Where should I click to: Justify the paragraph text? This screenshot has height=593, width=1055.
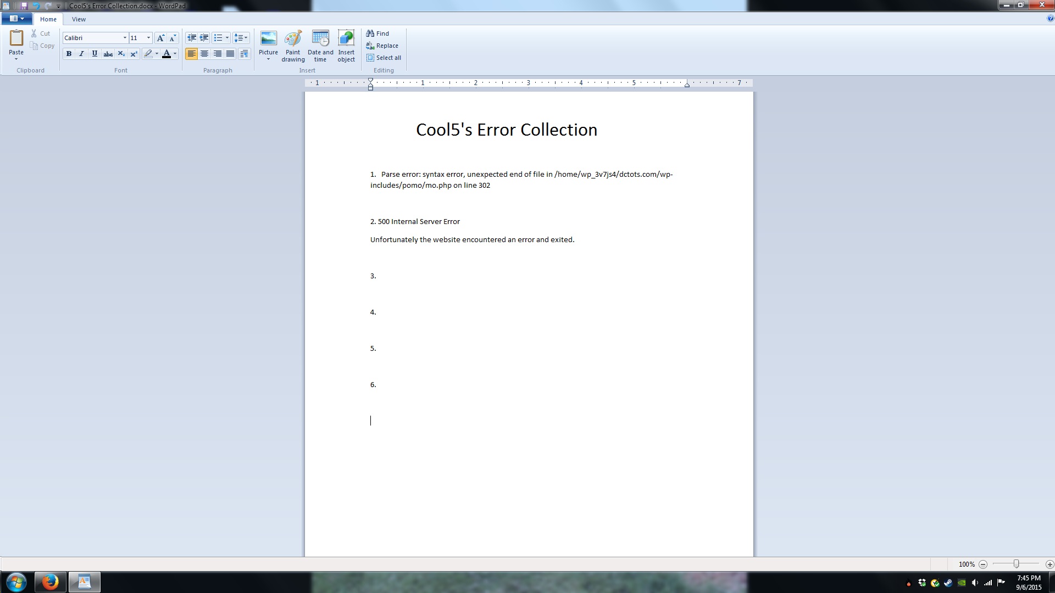[x=230, y=54]
